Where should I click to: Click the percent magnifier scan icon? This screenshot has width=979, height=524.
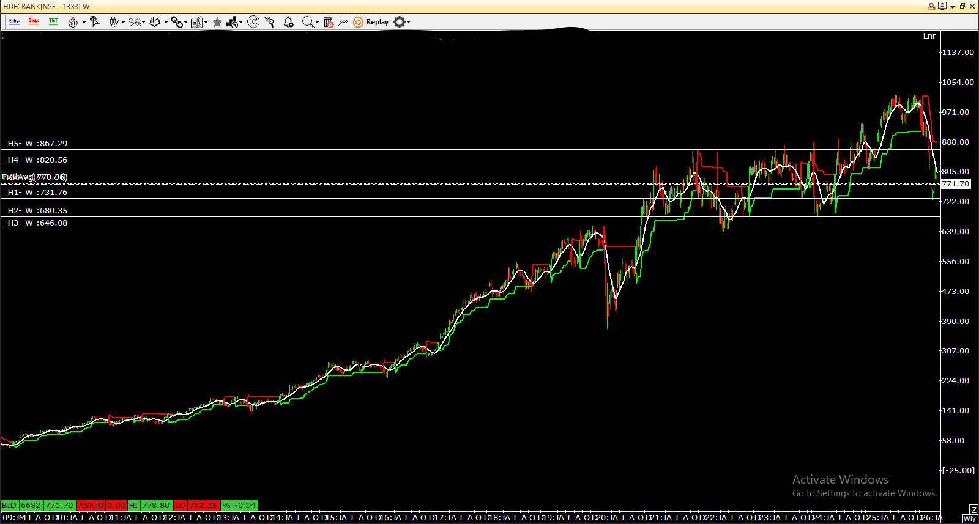pos(270,22)
